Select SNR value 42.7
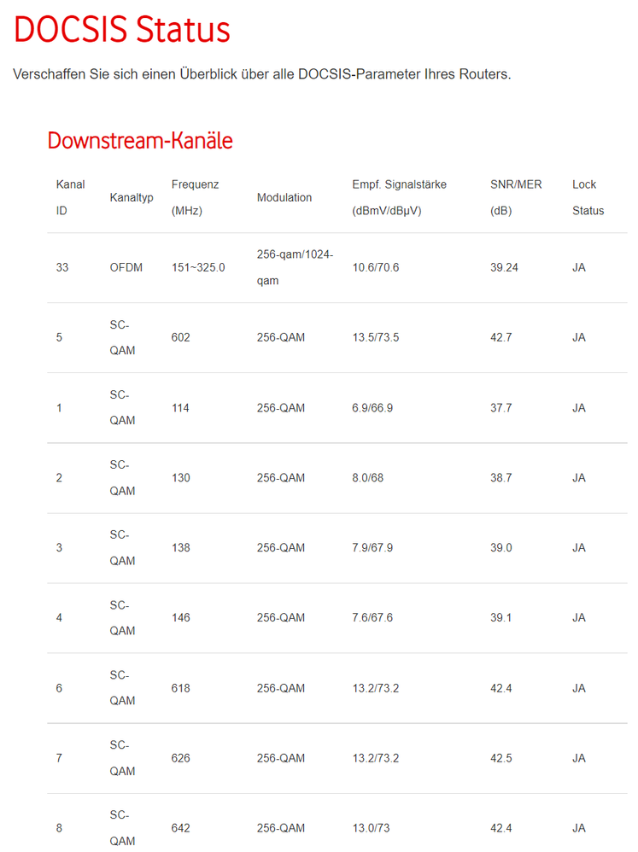638x852 pixels. (500, 337)
